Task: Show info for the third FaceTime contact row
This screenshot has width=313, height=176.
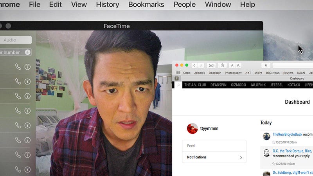Action: (27, 96)
